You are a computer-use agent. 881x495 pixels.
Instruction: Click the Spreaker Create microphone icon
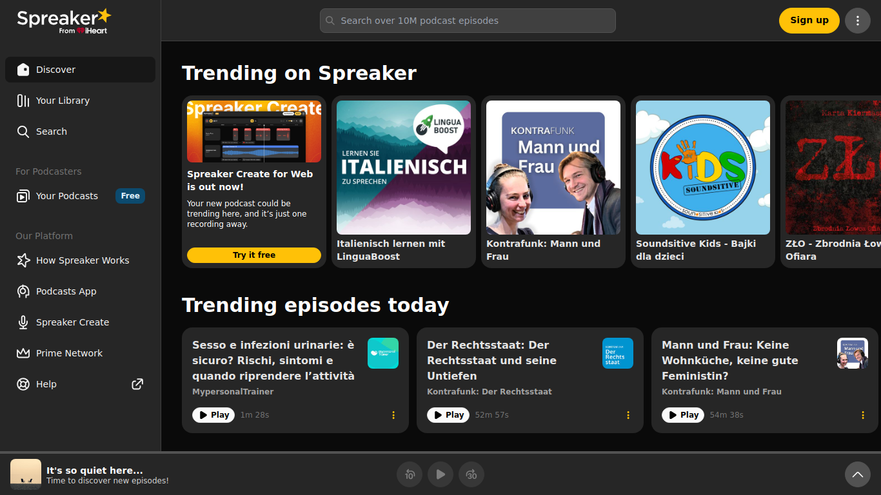(x=23, y=322)
